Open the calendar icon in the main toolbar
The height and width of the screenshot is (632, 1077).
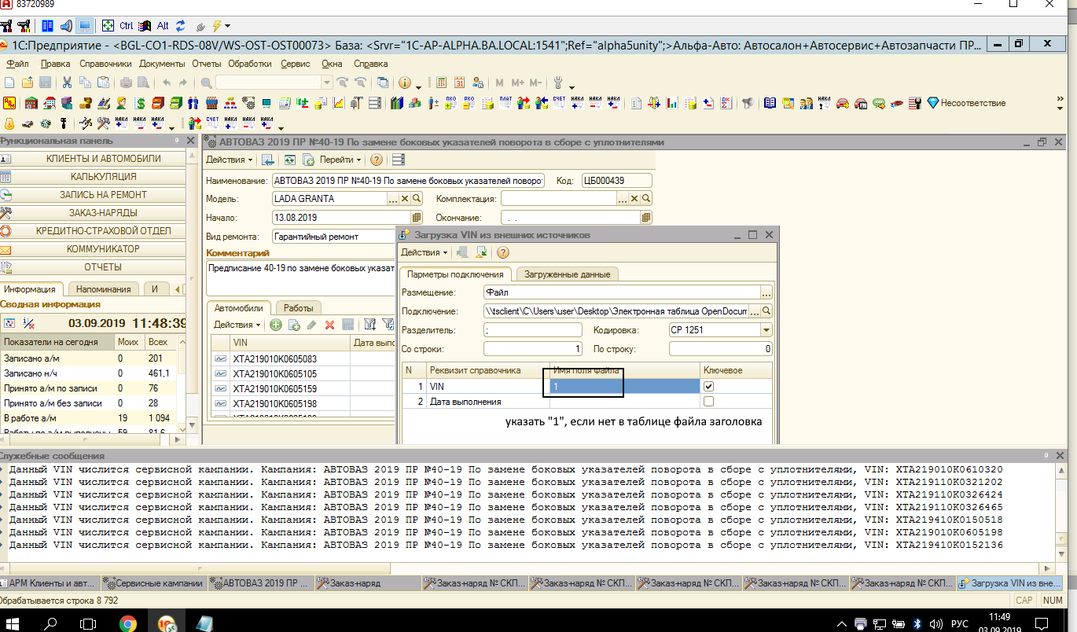coord(459,83)
